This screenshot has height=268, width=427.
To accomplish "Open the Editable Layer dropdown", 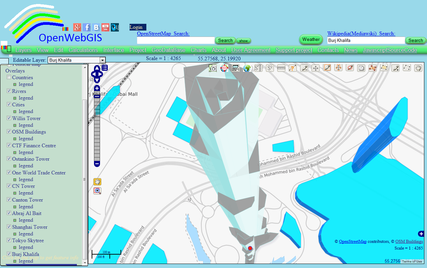I will pyautogui.click(x=102, y=60).
